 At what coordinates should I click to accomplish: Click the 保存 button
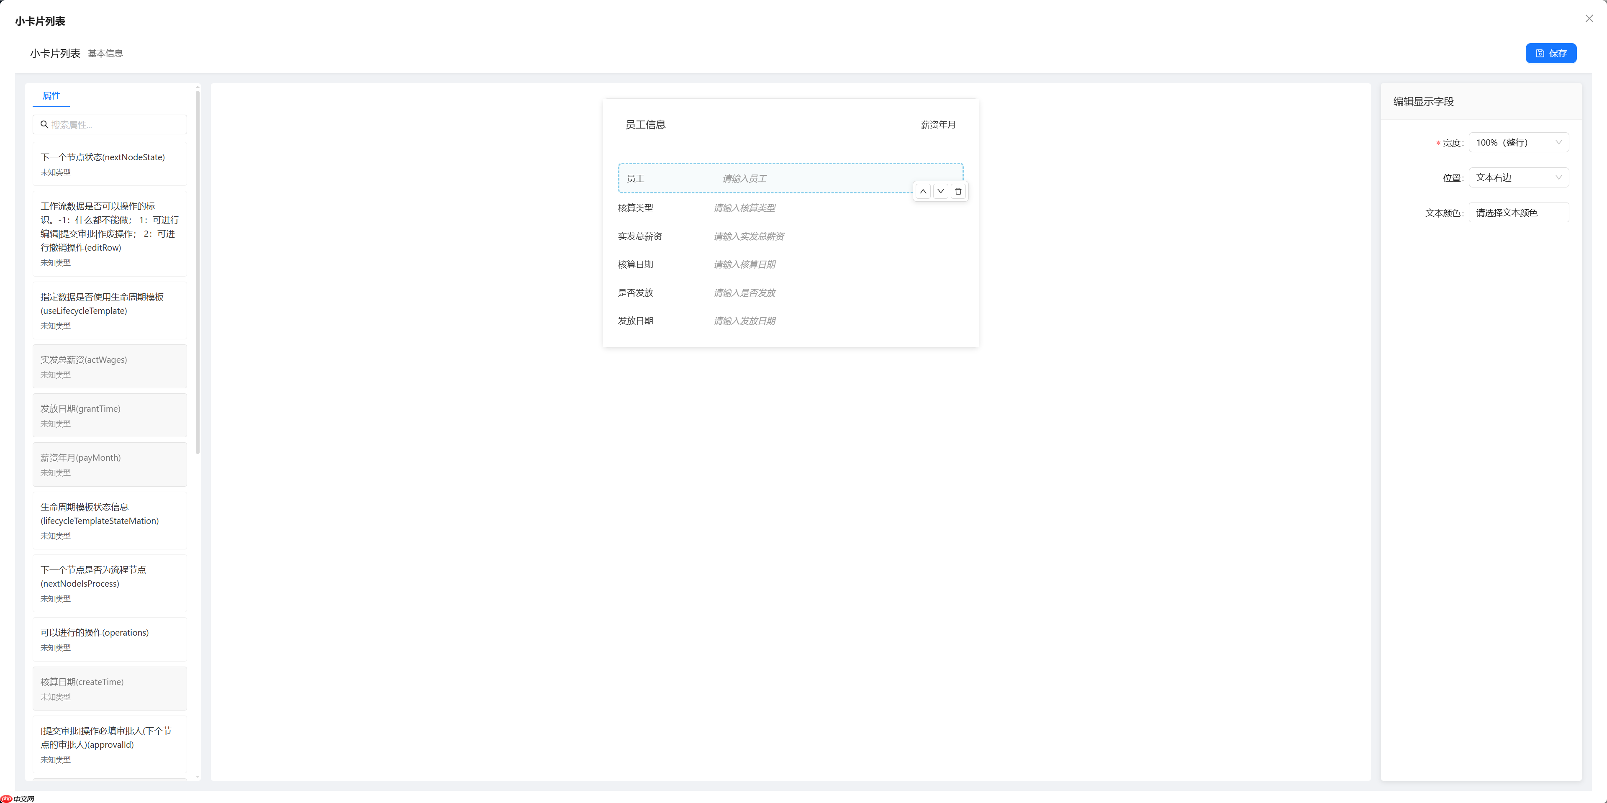click(x=1551, y=53)
